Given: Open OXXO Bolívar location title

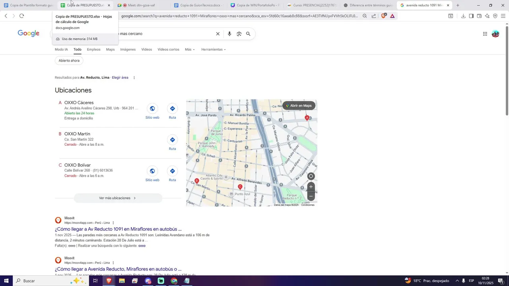Looking at the screenshot, I should point(78,165).
